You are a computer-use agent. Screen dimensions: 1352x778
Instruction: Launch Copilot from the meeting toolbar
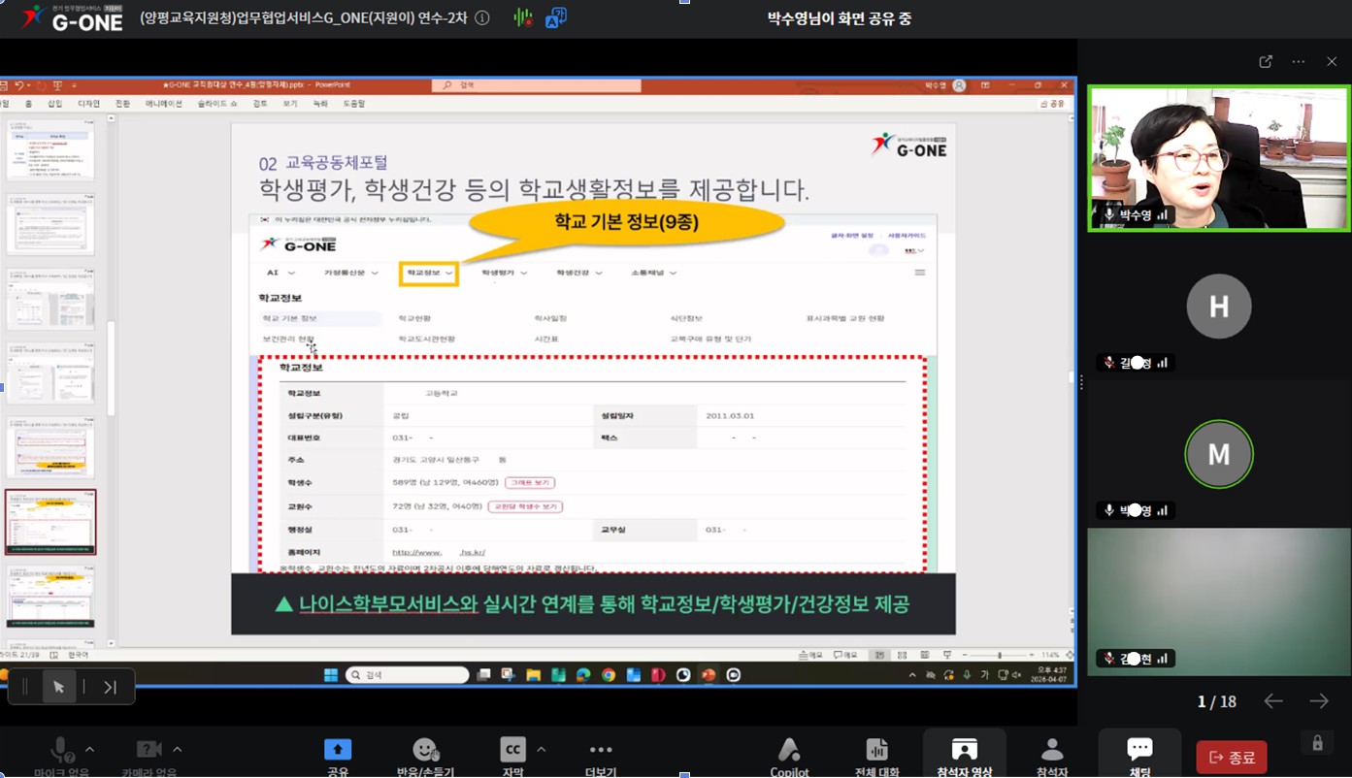pos(789,749)
